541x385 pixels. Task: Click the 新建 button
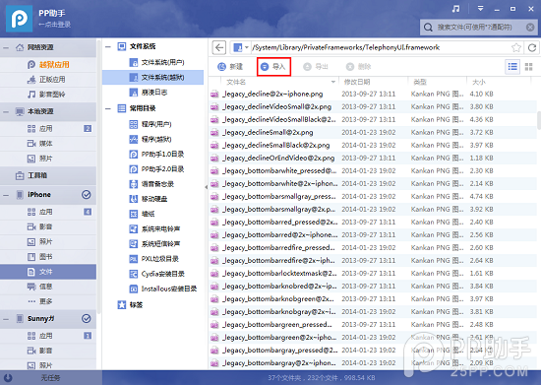point(230,67)
